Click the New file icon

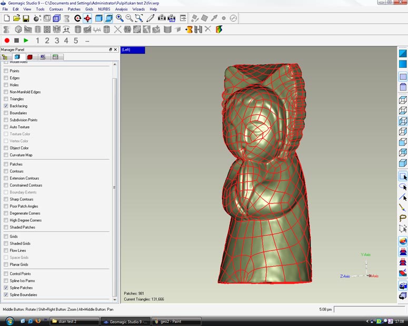click(6, 18)
